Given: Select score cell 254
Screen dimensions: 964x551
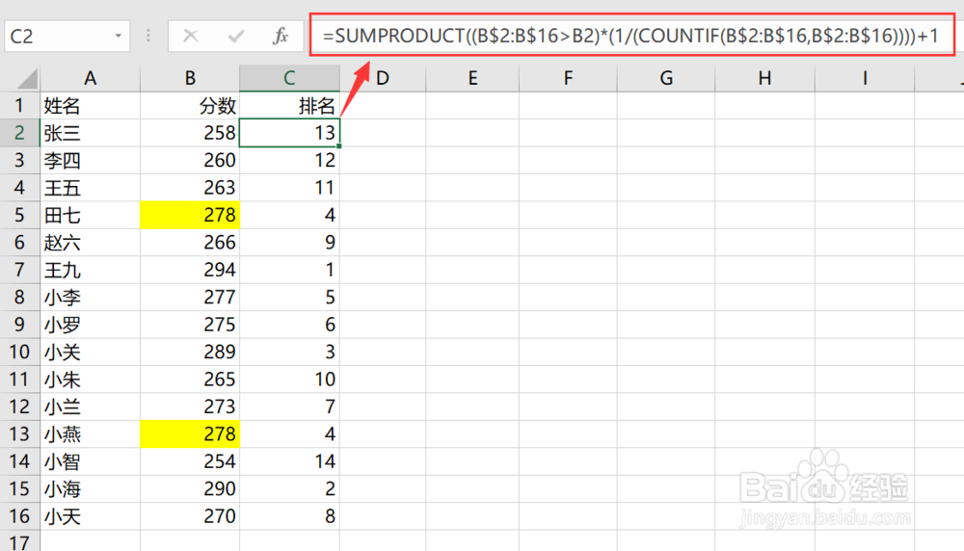Looking at the screenshot, I should click(x=190, y=462).
